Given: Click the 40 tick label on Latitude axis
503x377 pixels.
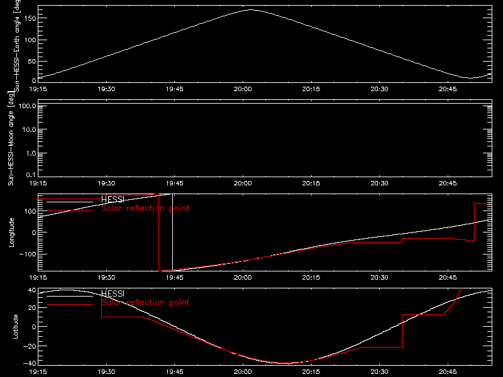Looking at the screenshot, I should [32, 290].
